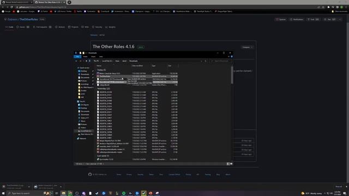Open the Insights tab on GitHub
Viewport: 349px width, 196px height.
[x=110, y=27]
